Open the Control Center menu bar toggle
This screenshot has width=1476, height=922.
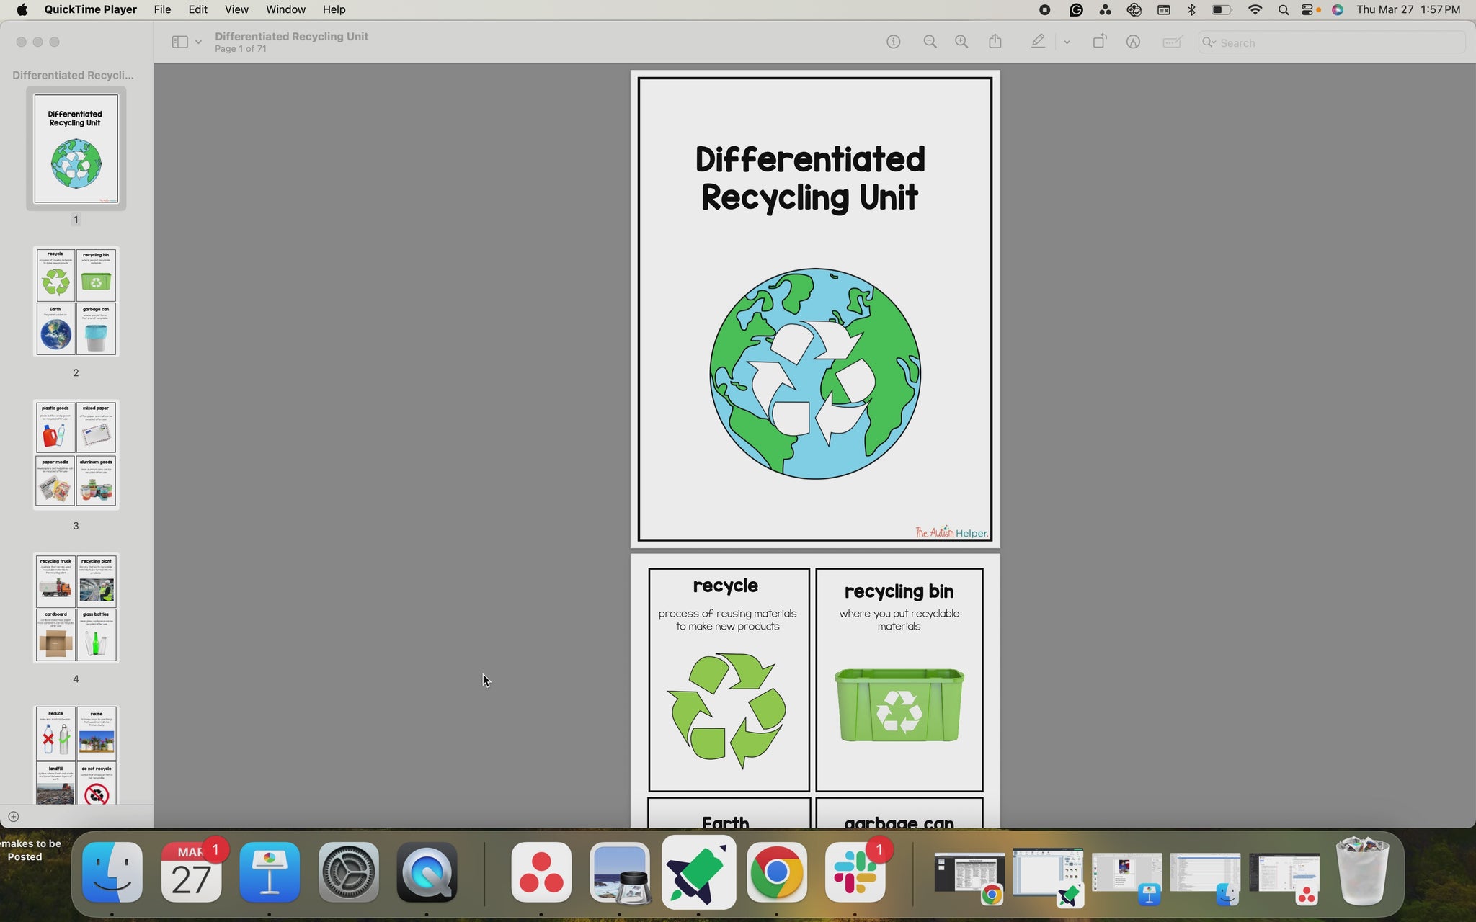(1308, 9)
